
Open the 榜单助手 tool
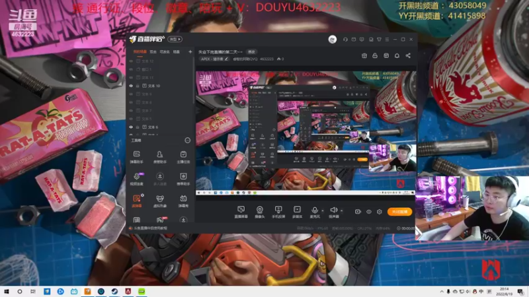point(183,179)
